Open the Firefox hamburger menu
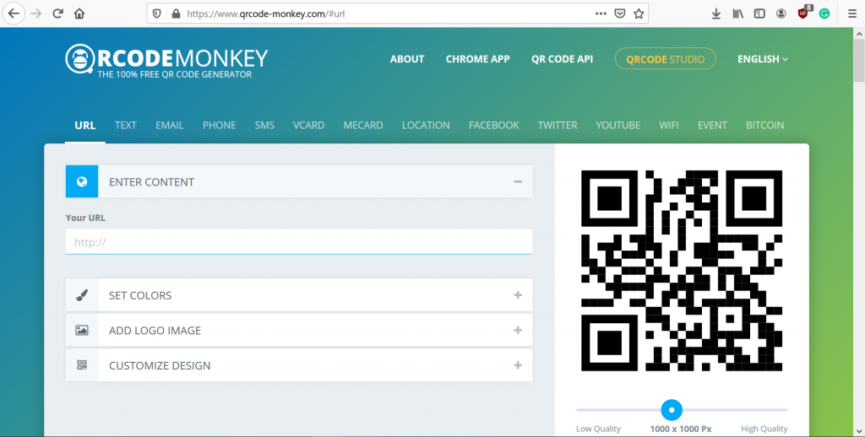The image size is (865, 437). tap(852, 13)
